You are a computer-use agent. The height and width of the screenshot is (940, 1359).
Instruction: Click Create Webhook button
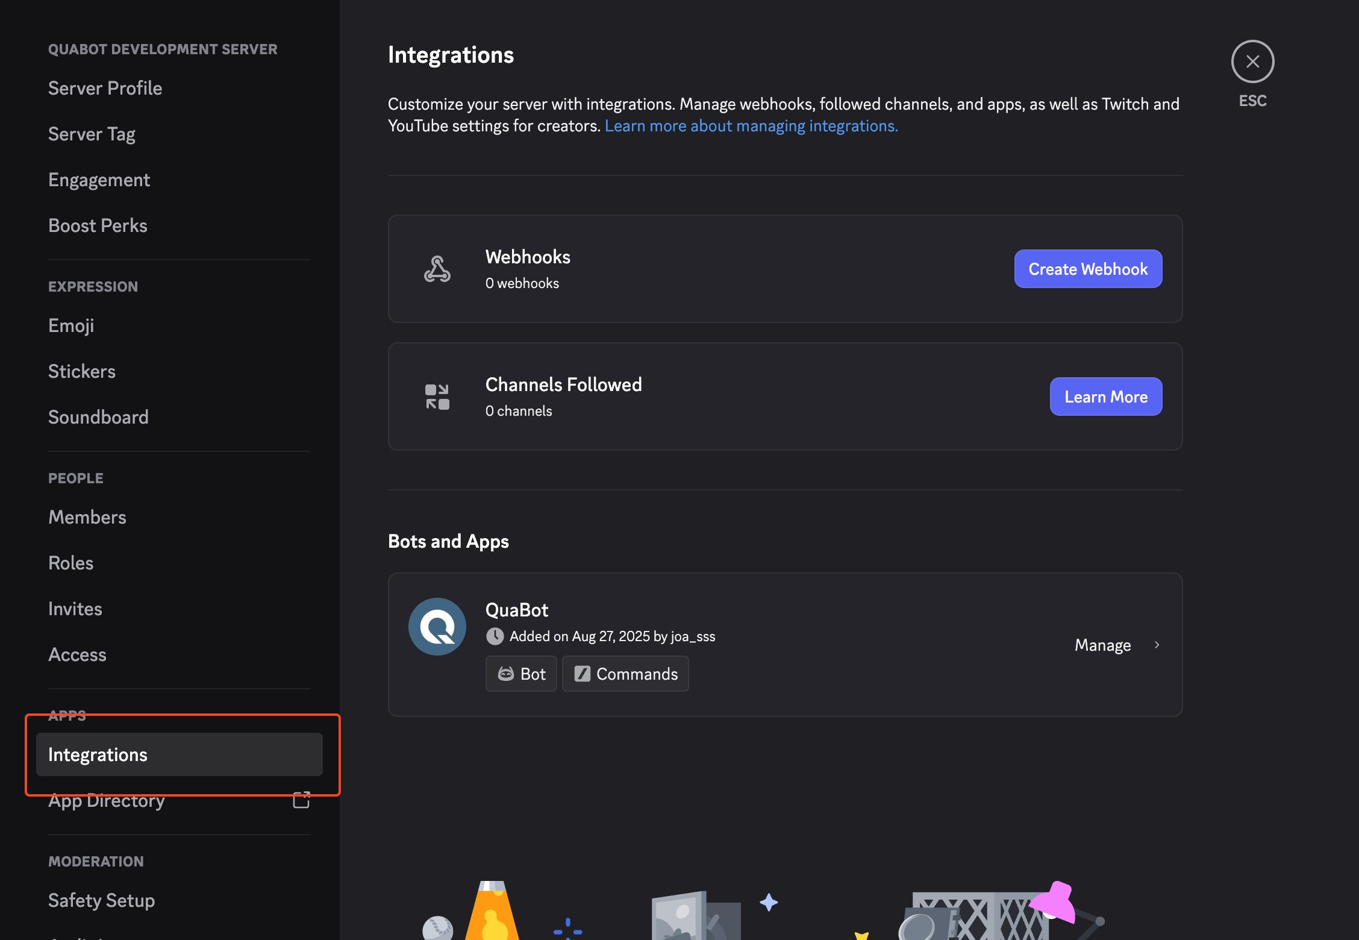1088,269
